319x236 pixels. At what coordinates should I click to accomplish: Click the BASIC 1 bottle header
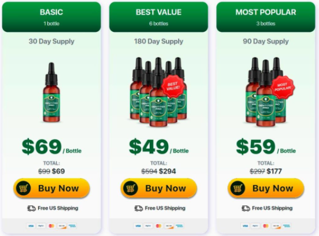(x=51, y=17)
